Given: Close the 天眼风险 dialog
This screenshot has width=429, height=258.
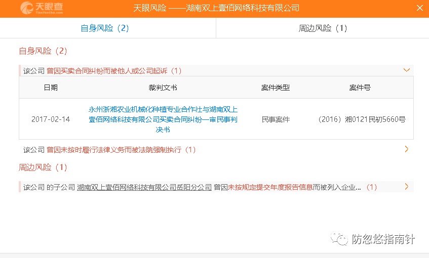Looking at the screenshot, I should tap(420, 8).
